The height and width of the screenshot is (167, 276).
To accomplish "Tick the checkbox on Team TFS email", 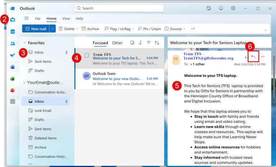I will click(x=87, y=55).
